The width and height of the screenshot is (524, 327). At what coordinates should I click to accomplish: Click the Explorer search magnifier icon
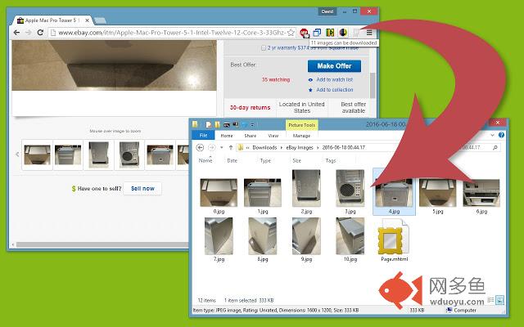(x=495, y=147)
